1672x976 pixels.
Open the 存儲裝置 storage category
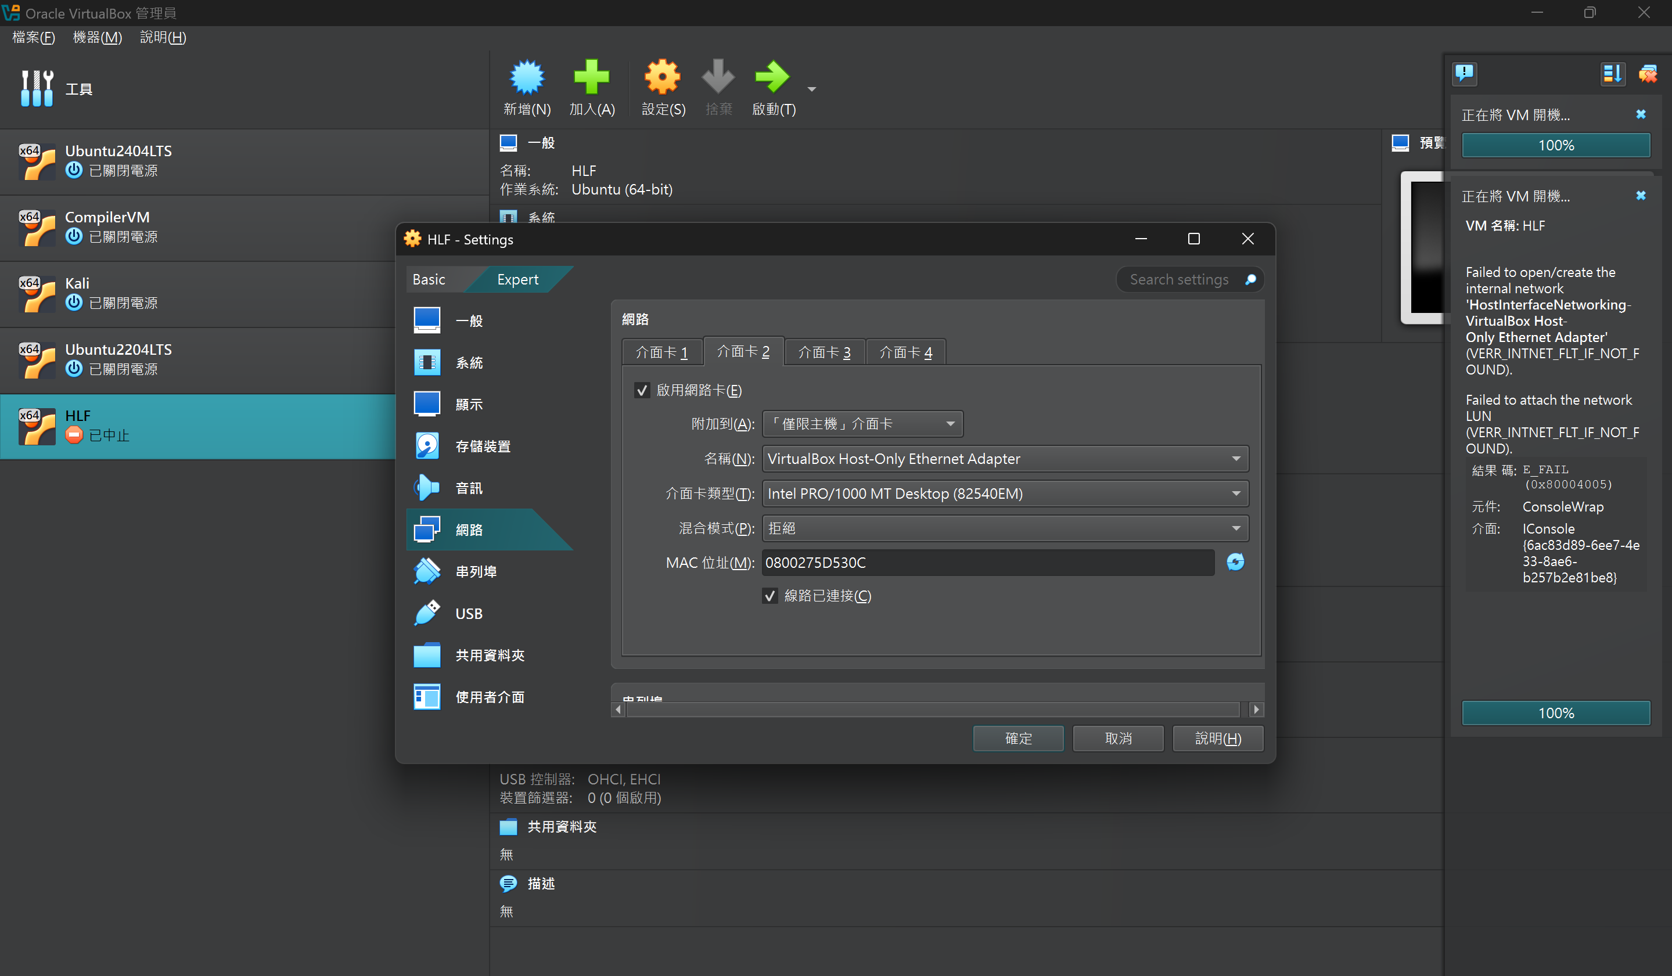[490, 446]
